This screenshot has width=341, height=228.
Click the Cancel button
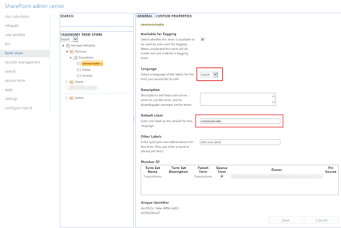321,219
